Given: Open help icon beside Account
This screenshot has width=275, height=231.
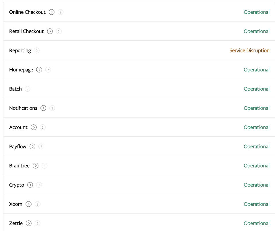Looking at the screenshot, I should pyautogui.click(x=43, y=127).
